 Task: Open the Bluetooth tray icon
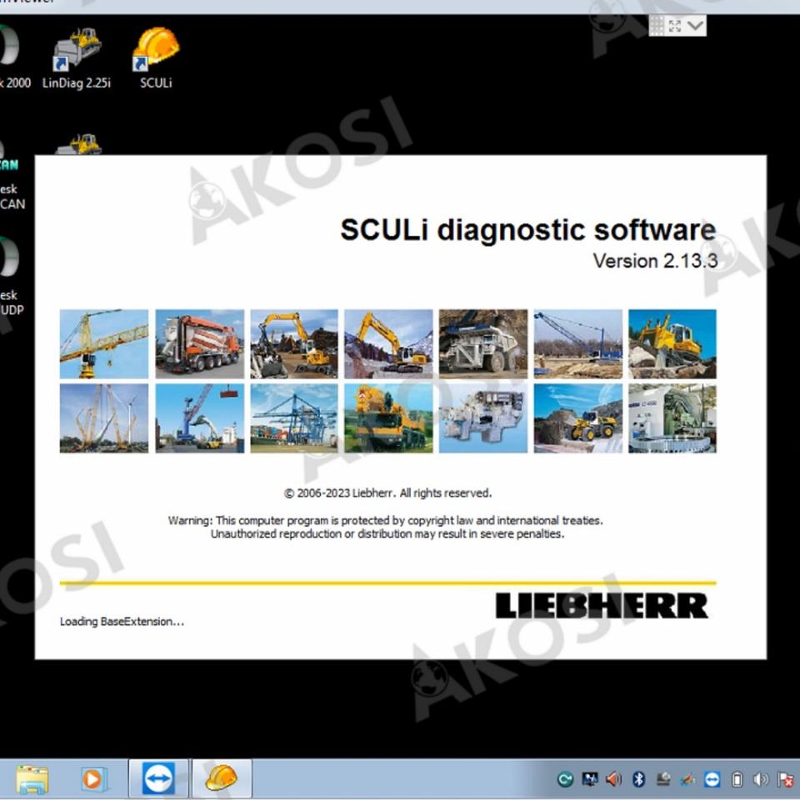tap(638, 779)
